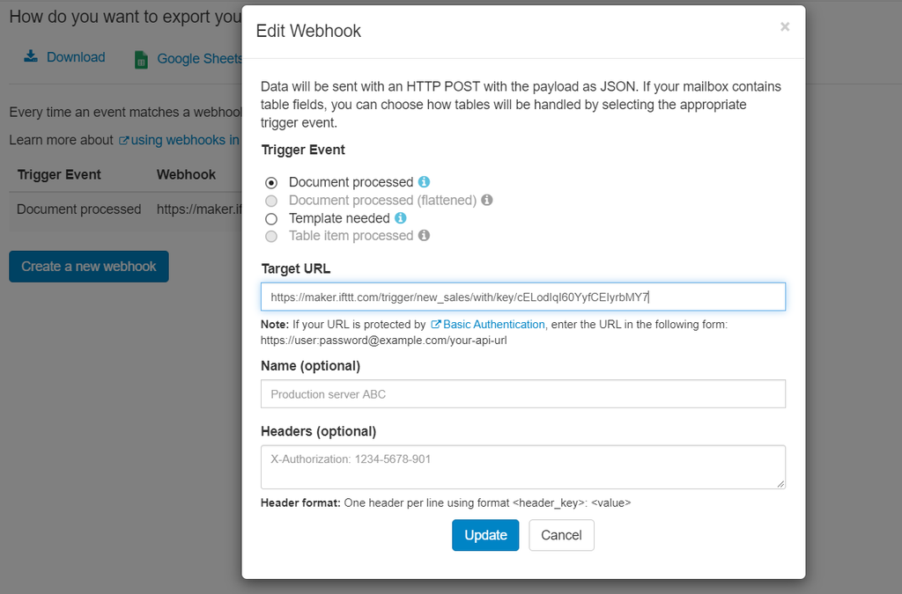
Task: Select the Document processed trigger event
Action: click(271, 182)
